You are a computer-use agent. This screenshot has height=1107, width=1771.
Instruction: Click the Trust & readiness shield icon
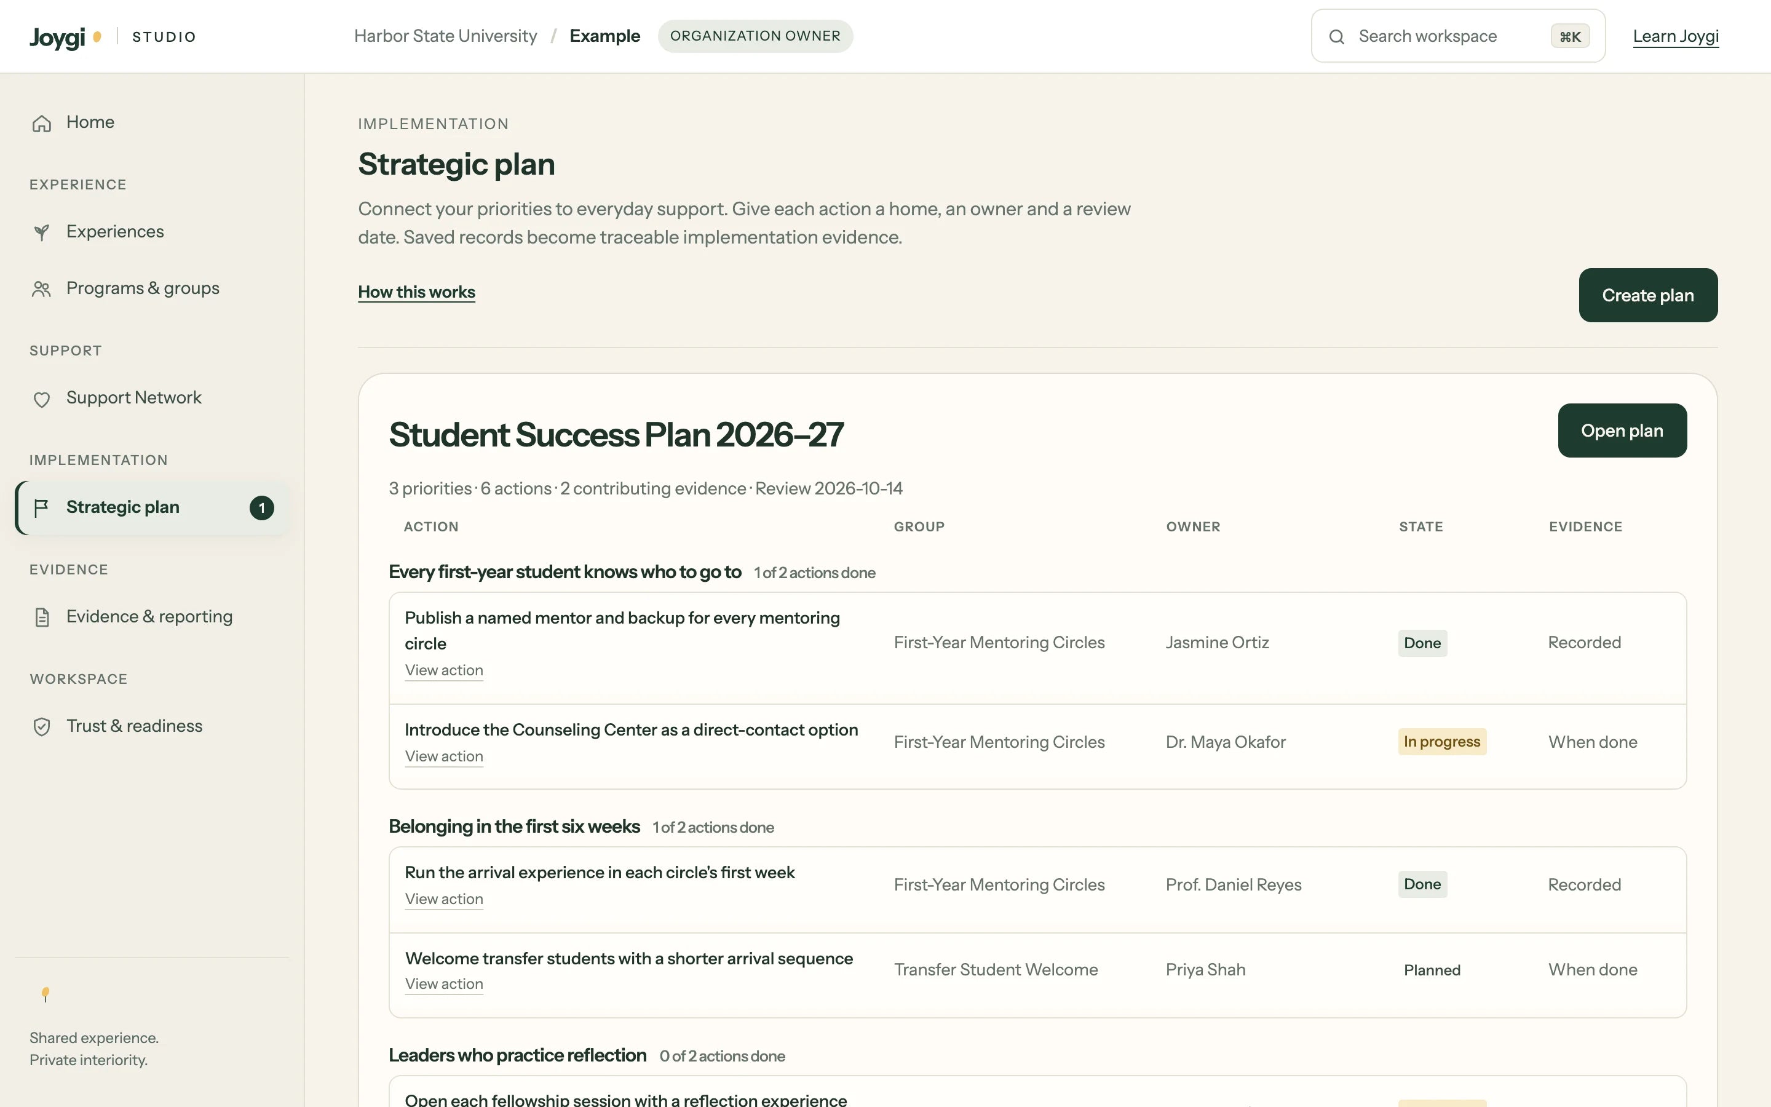42,726
